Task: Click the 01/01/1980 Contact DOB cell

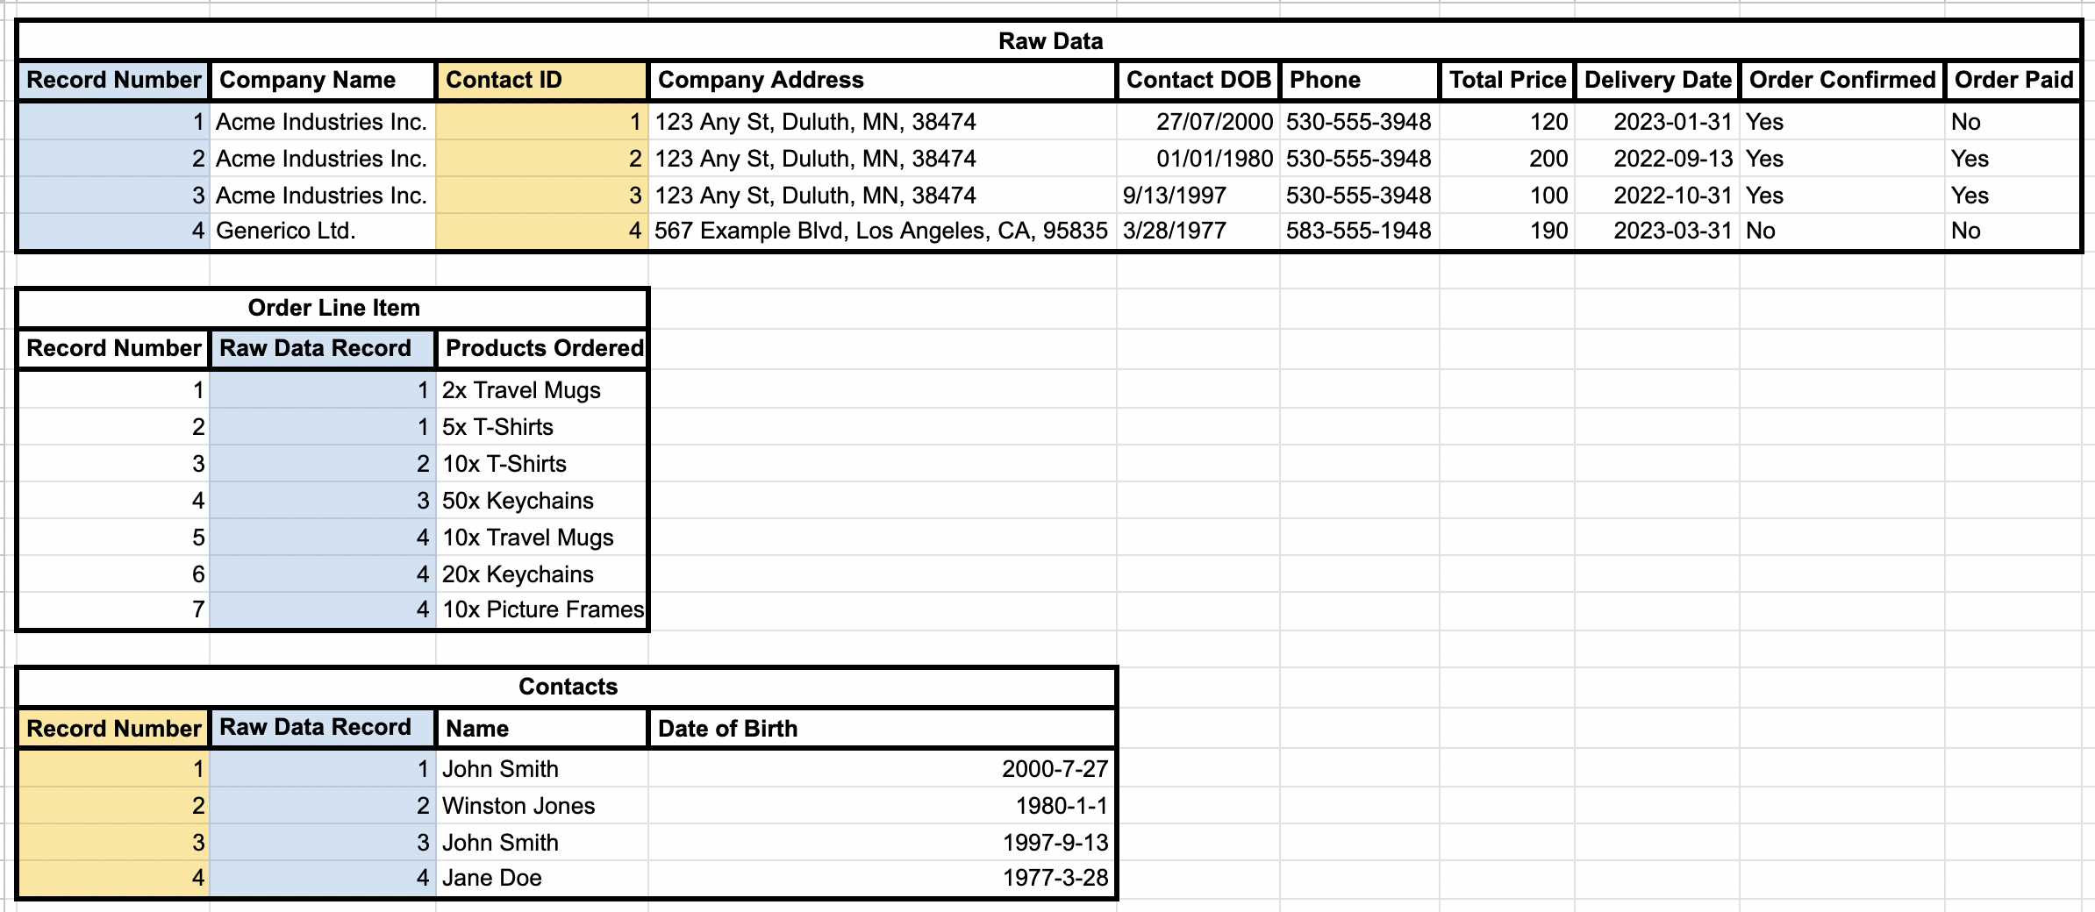Action: pos(1198,159)
